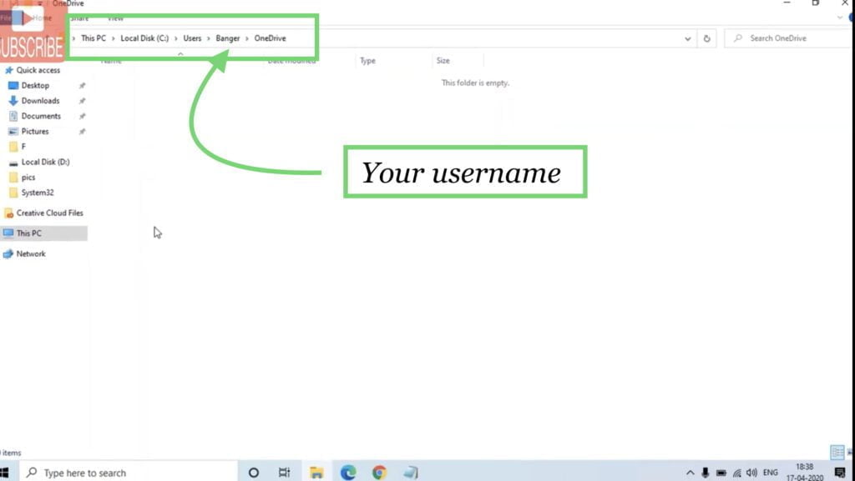Select This PC in navigation pane

click(28, 233)
